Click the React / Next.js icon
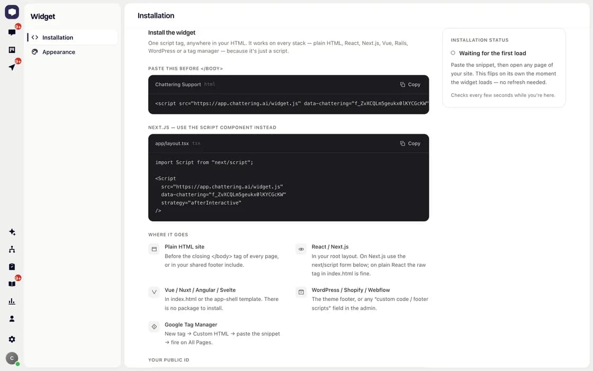Viewport: 593px width, 371px height. 301,249
